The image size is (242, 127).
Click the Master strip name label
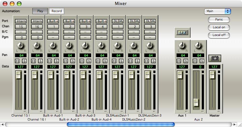point(214,116)
